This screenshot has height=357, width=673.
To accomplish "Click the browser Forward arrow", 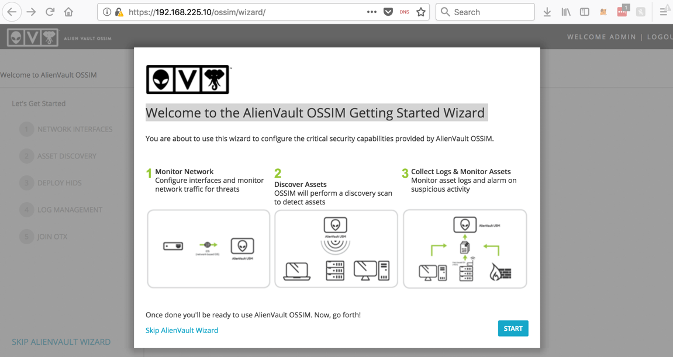I will (x=31, y=12).
